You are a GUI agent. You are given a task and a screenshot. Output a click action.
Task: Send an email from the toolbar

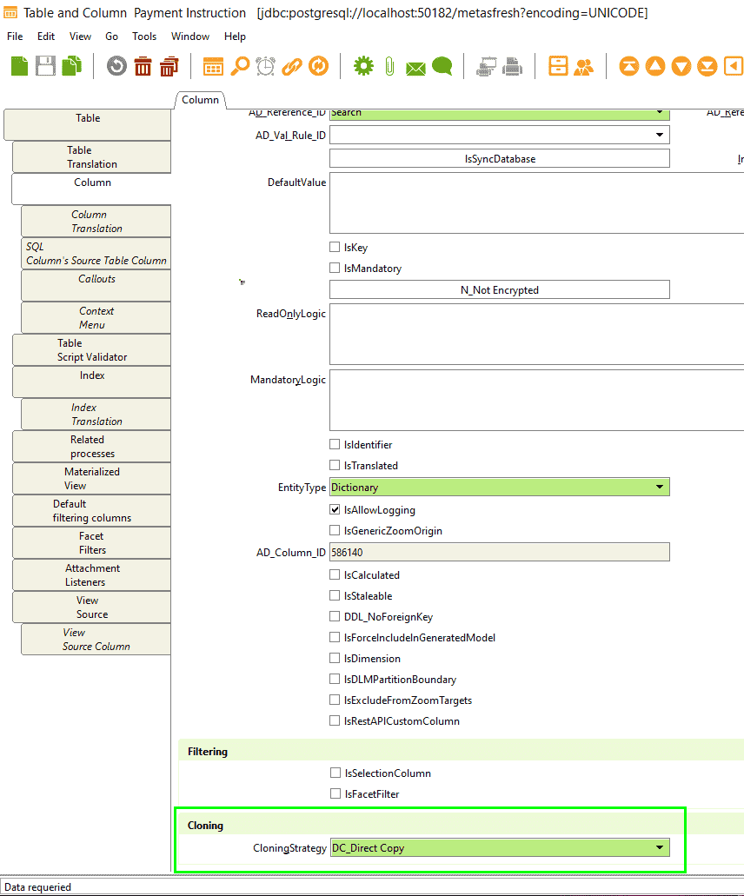[x=415, y=66]
